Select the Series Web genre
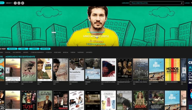 pos(57,52)
